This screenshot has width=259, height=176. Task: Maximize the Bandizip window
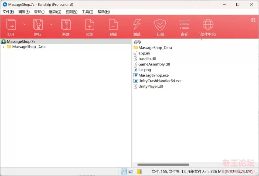pyautogui.click(x=238, y=5)
